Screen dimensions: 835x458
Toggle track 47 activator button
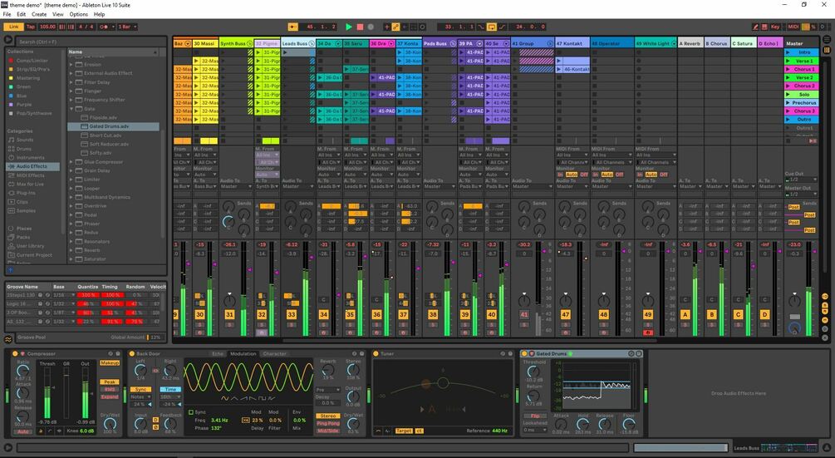566,315
